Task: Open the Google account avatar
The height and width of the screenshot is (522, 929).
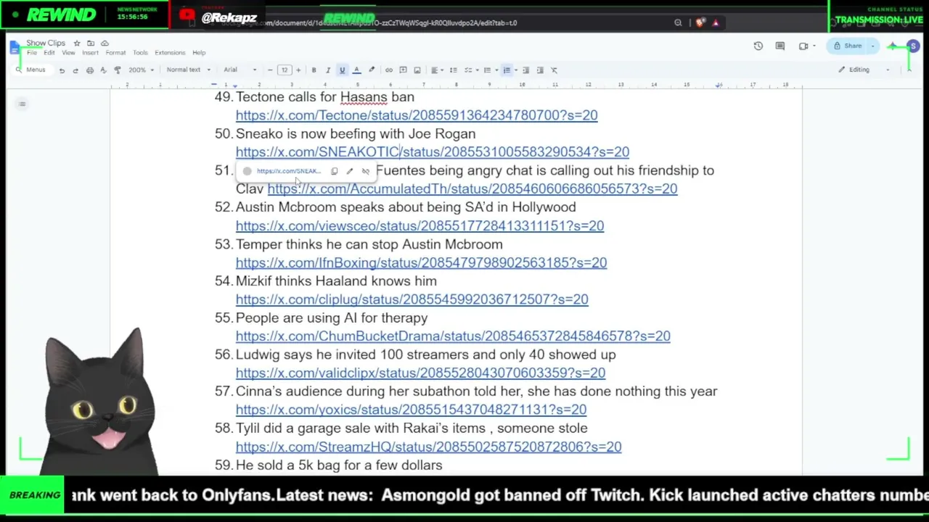Action: point(913,46)
